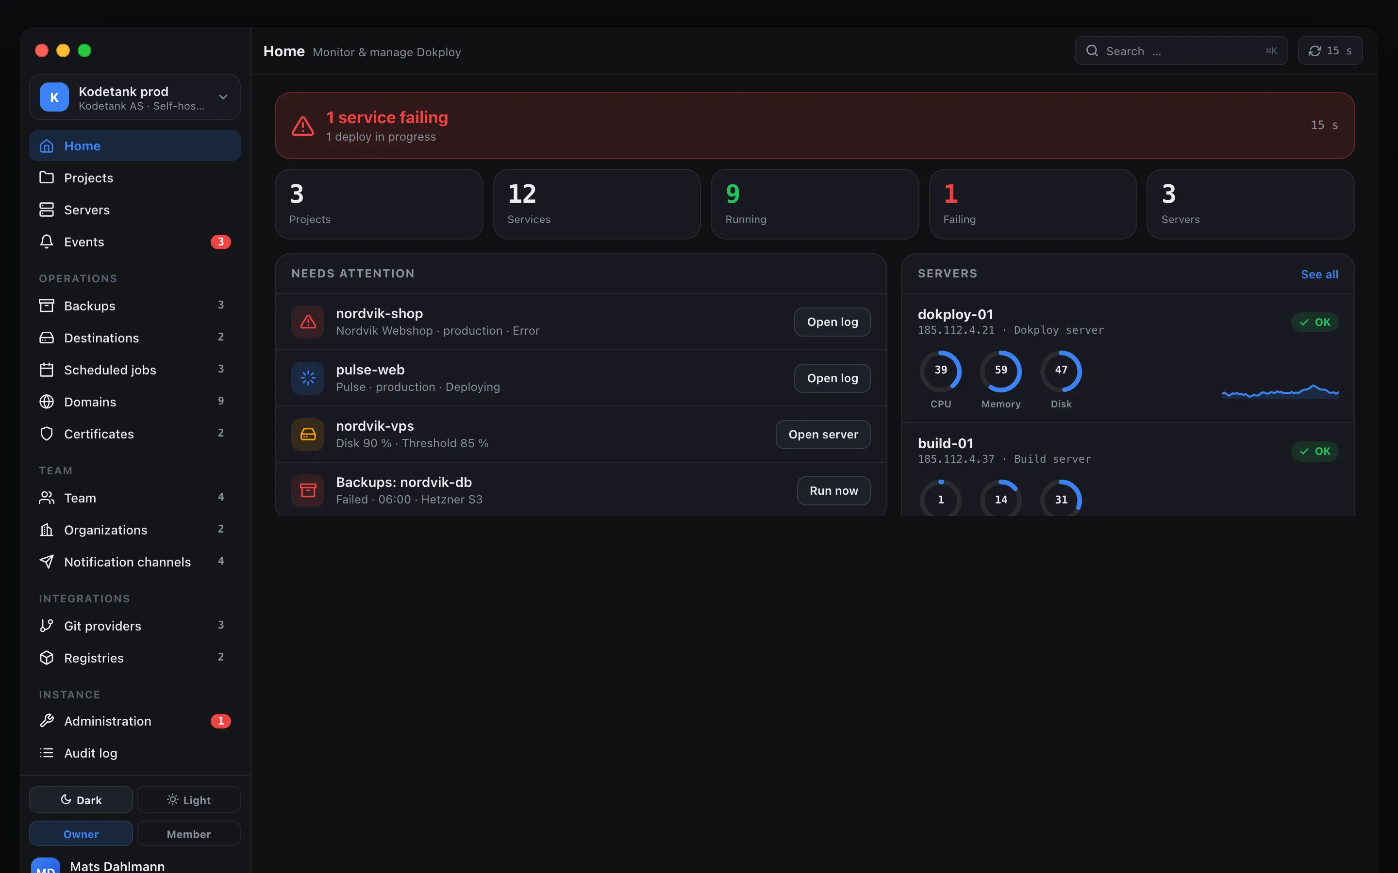Click the dokploy-01 CPU gauge
This screenshot has width=1398, height=873.
[940, 371]
